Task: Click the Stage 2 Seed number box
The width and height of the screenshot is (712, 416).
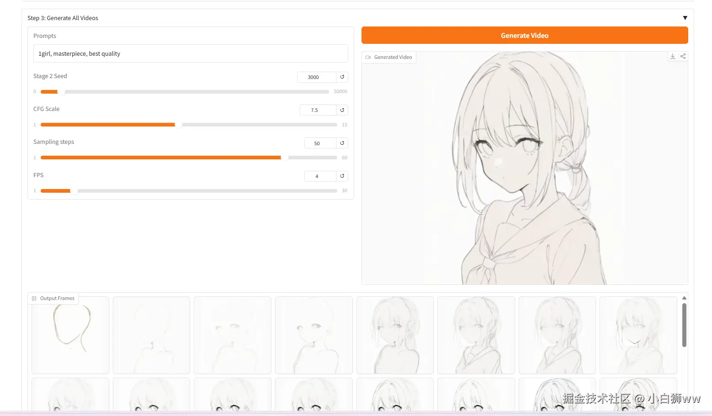Action: [x=316, y=77]
